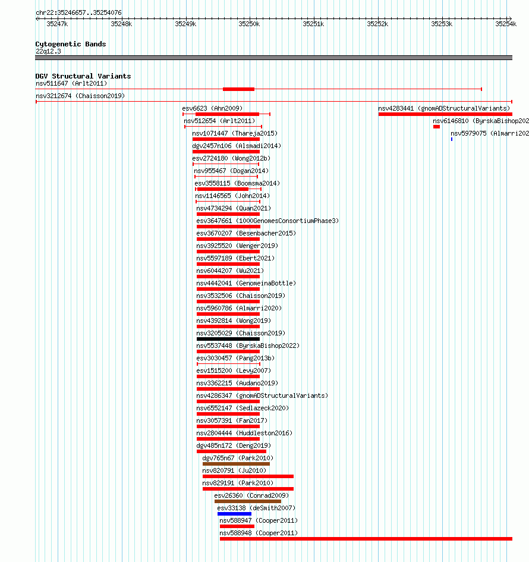Click the 22q12.3 band label
Screen dimensions: 529x562
(48, 51)
